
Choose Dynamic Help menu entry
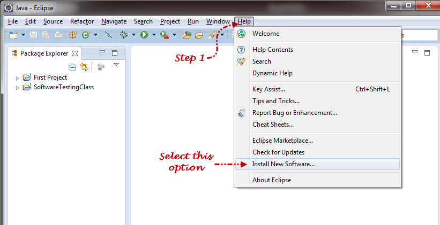coord(317,73)
